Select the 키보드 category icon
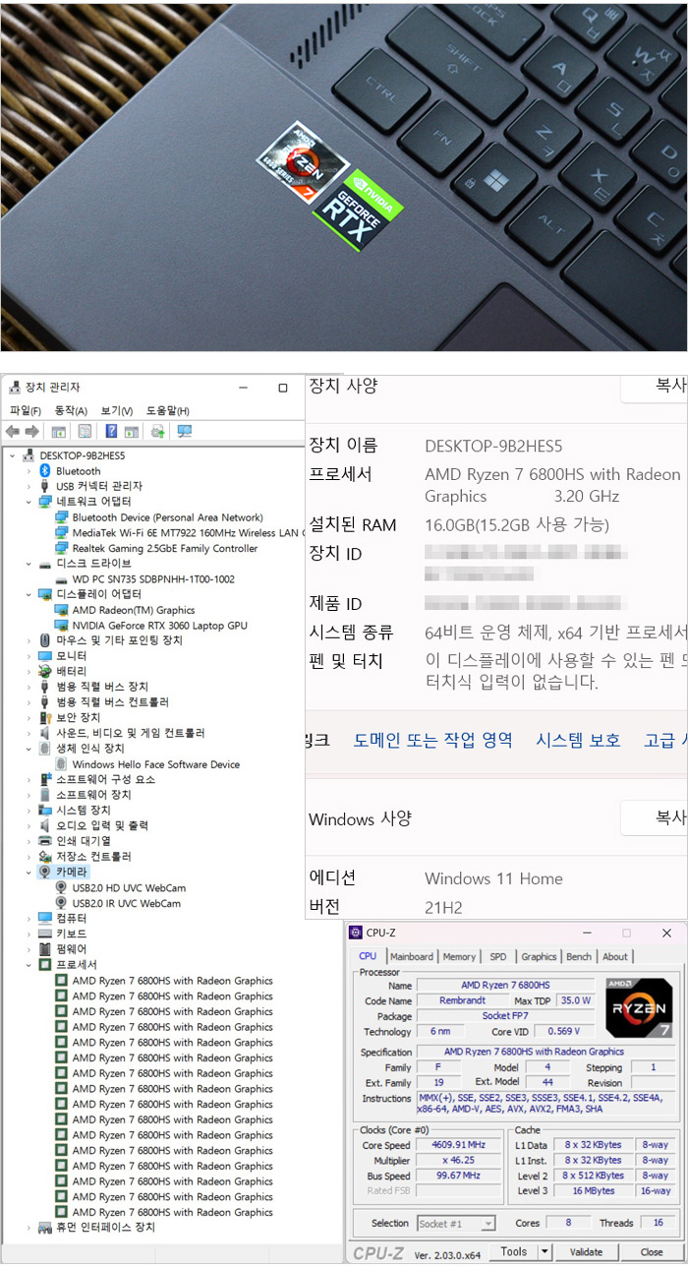This screenshot has height=1268, width=688. 44,934
